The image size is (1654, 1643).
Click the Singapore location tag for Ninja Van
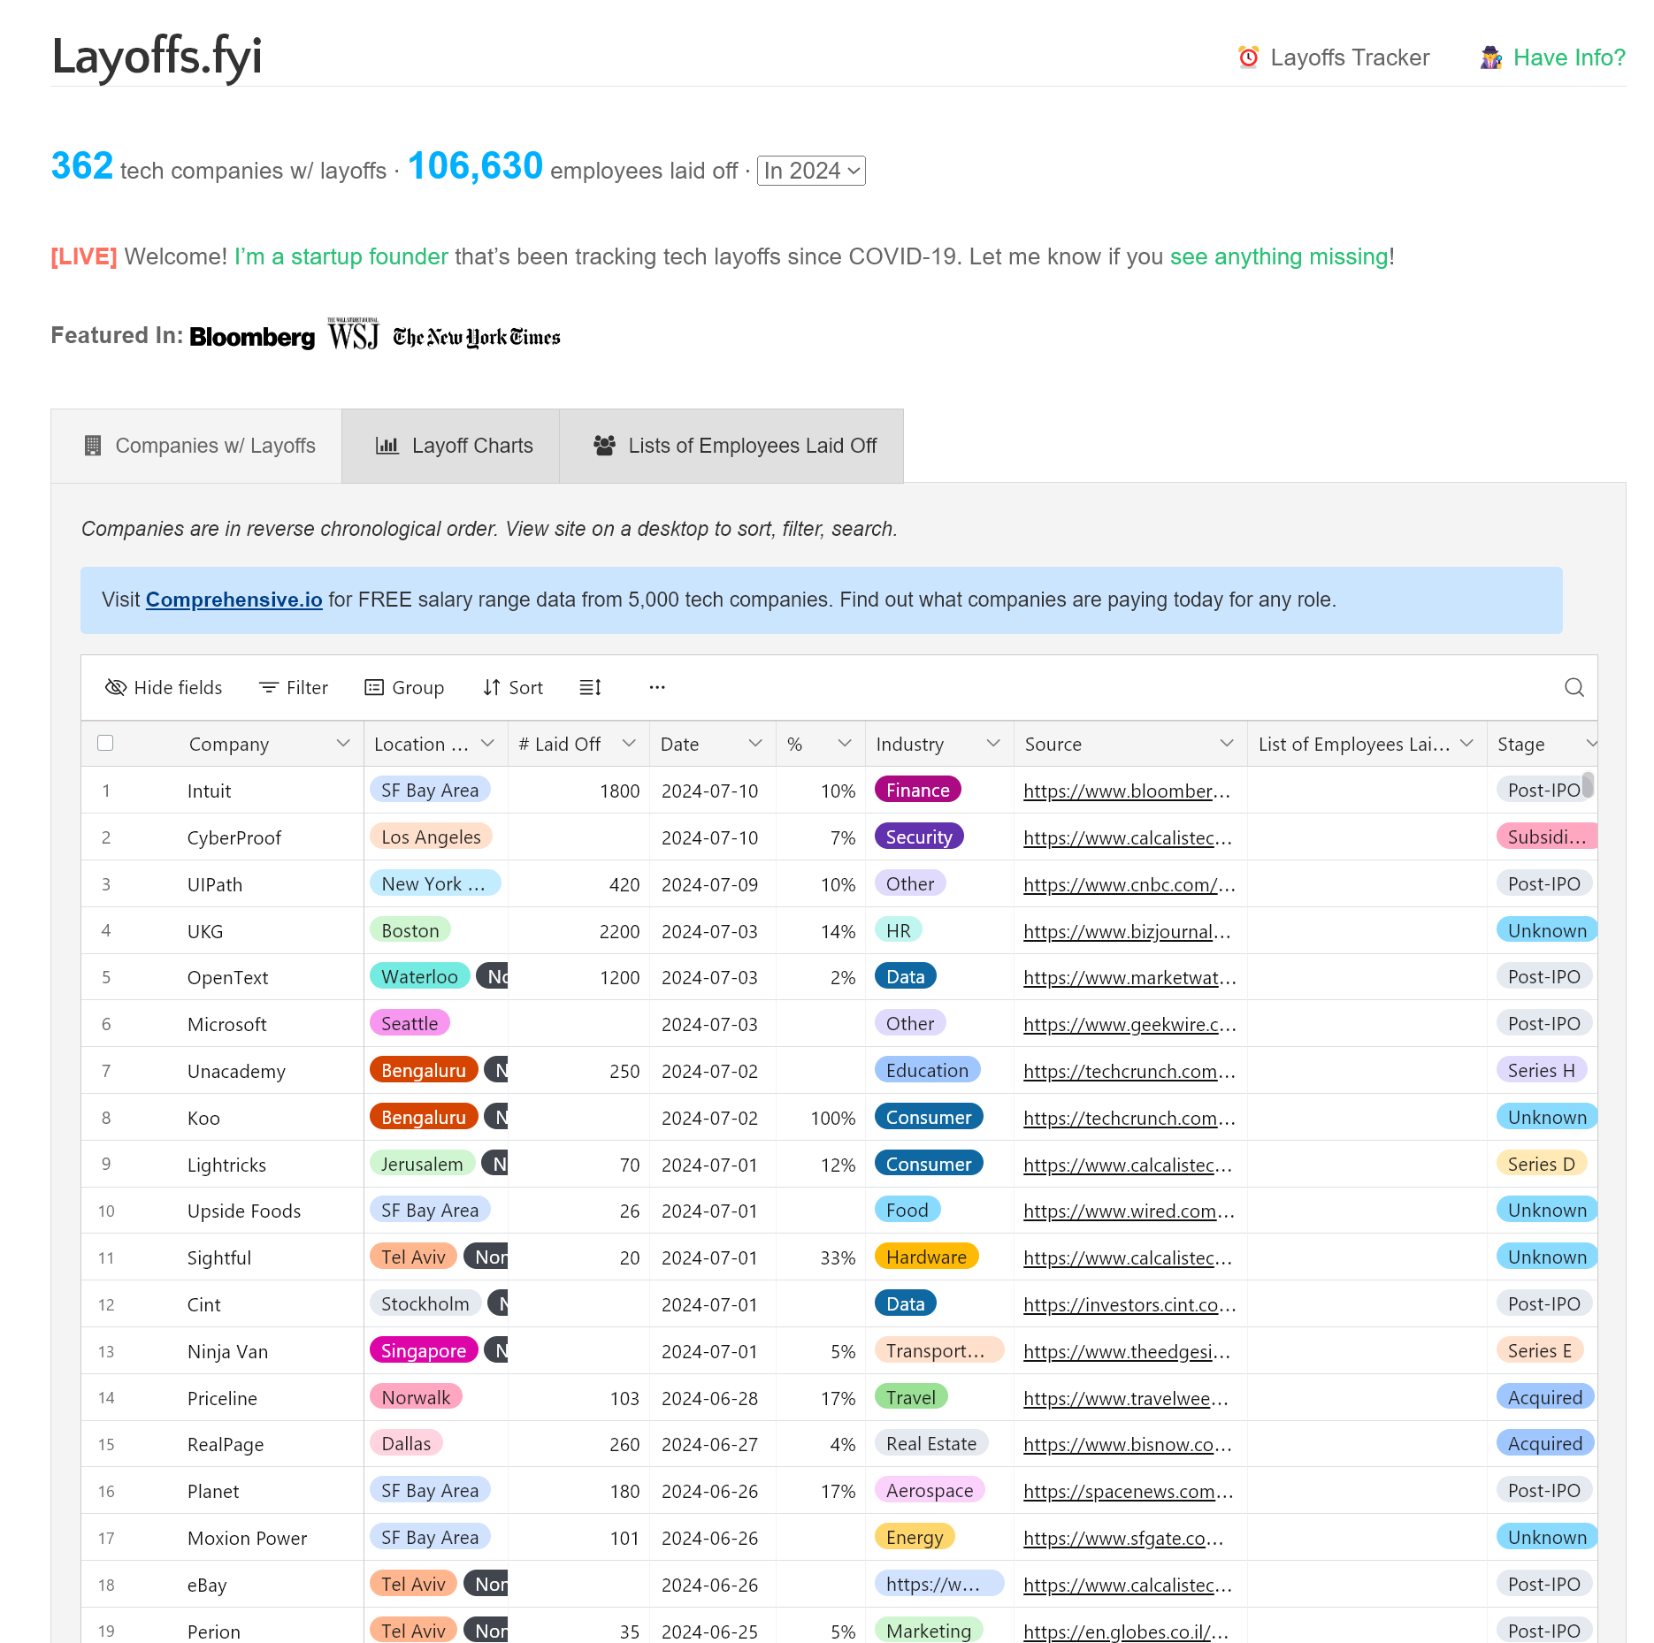pos(424,1351)
